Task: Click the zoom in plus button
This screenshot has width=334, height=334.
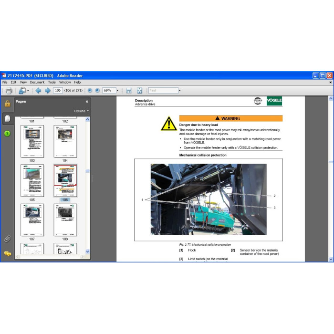Action: pos(97,91)
